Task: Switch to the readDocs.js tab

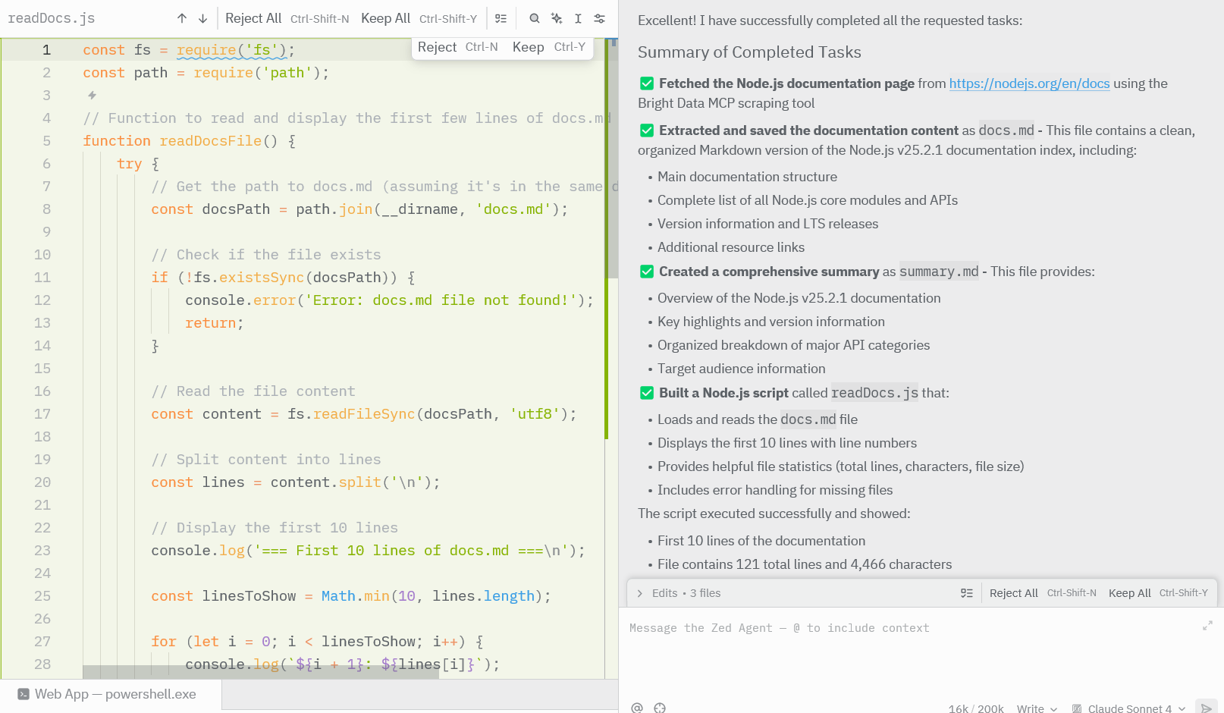Action: tap(51, 17)
